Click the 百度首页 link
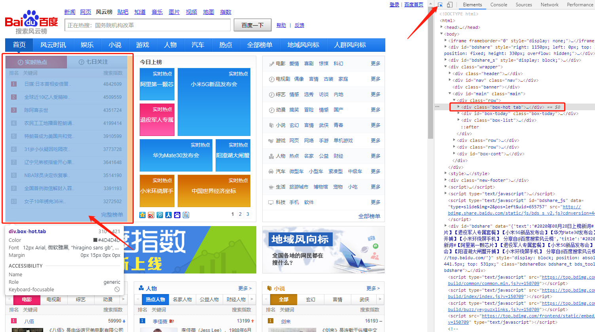 point(414,5)
